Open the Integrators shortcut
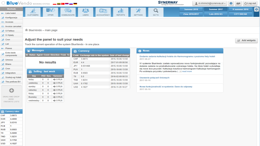This screenshot has width=260, height=146. pyautogui.click(x=11, y=73)
